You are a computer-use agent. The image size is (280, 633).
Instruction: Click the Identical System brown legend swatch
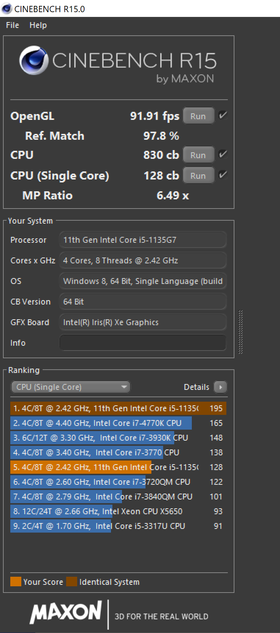72,582
